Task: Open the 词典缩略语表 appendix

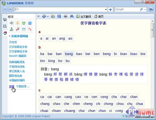Action: point(17,62)
